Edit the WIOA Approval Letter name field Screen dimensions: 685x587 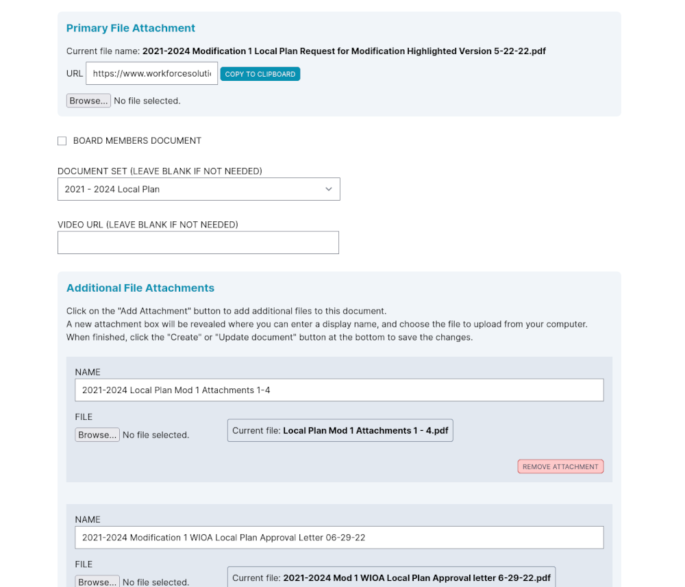click(339, 537)
